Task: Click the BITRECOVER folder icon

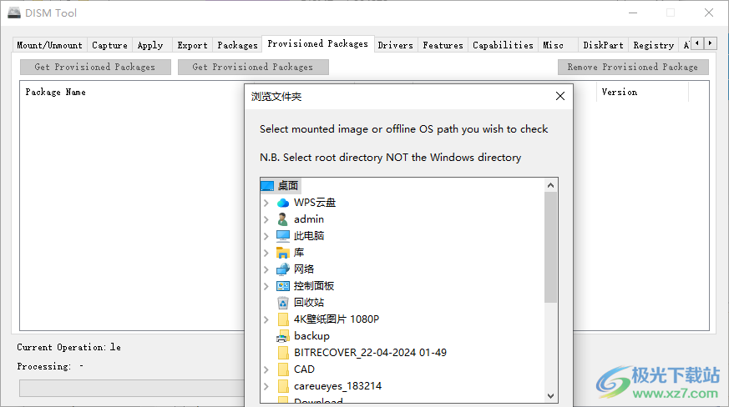Action: click(283, 353)
